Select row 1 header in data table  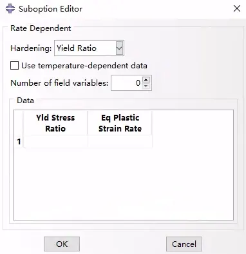tap(19, 141)
